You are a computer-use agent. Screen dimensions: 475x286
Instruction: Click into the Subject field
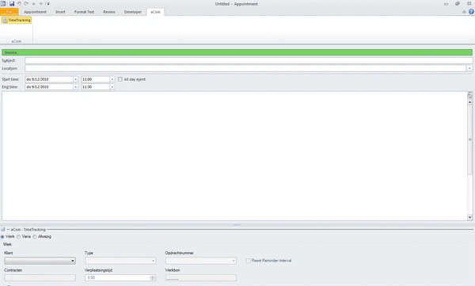tap(249, 61)
